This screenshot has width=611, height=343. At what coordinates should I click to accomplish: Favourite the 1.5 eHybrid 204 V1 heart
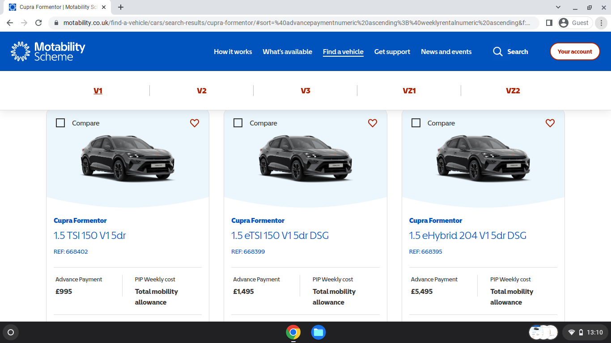[x=550, y=123]
